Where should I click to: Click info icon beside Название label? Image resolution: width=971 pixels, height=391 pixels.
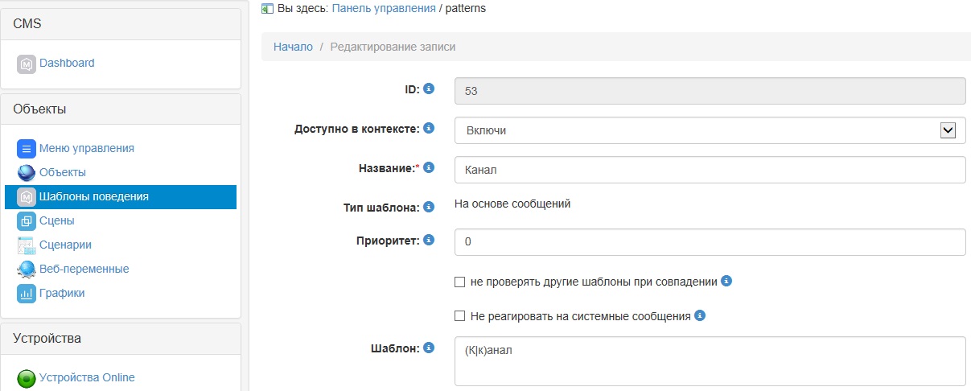point(429,167)
